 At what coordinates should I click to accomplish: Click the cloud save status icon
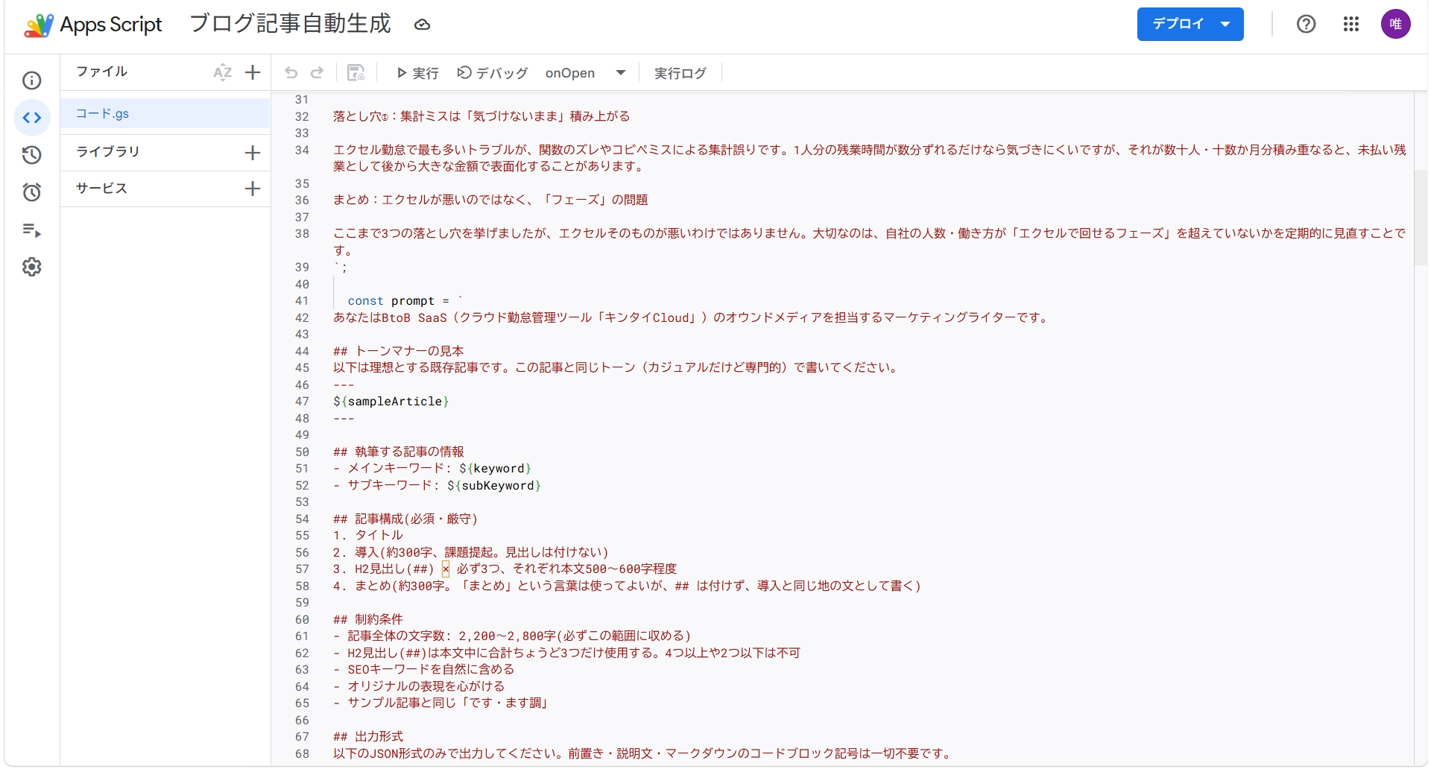click(423, 25)
